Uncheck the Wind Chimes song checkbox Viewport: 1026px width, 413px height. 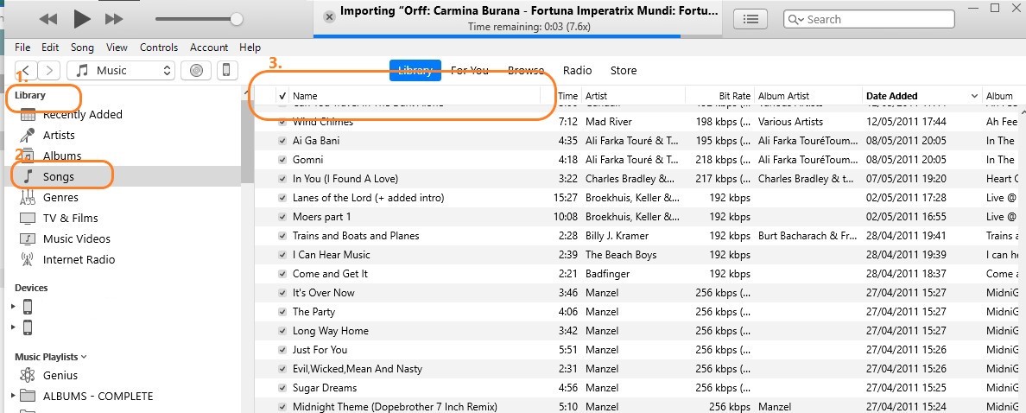coord(282,122)
